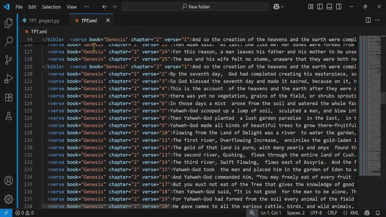Open the Testing flask view
Screen dimensions: 386x217
9,116
